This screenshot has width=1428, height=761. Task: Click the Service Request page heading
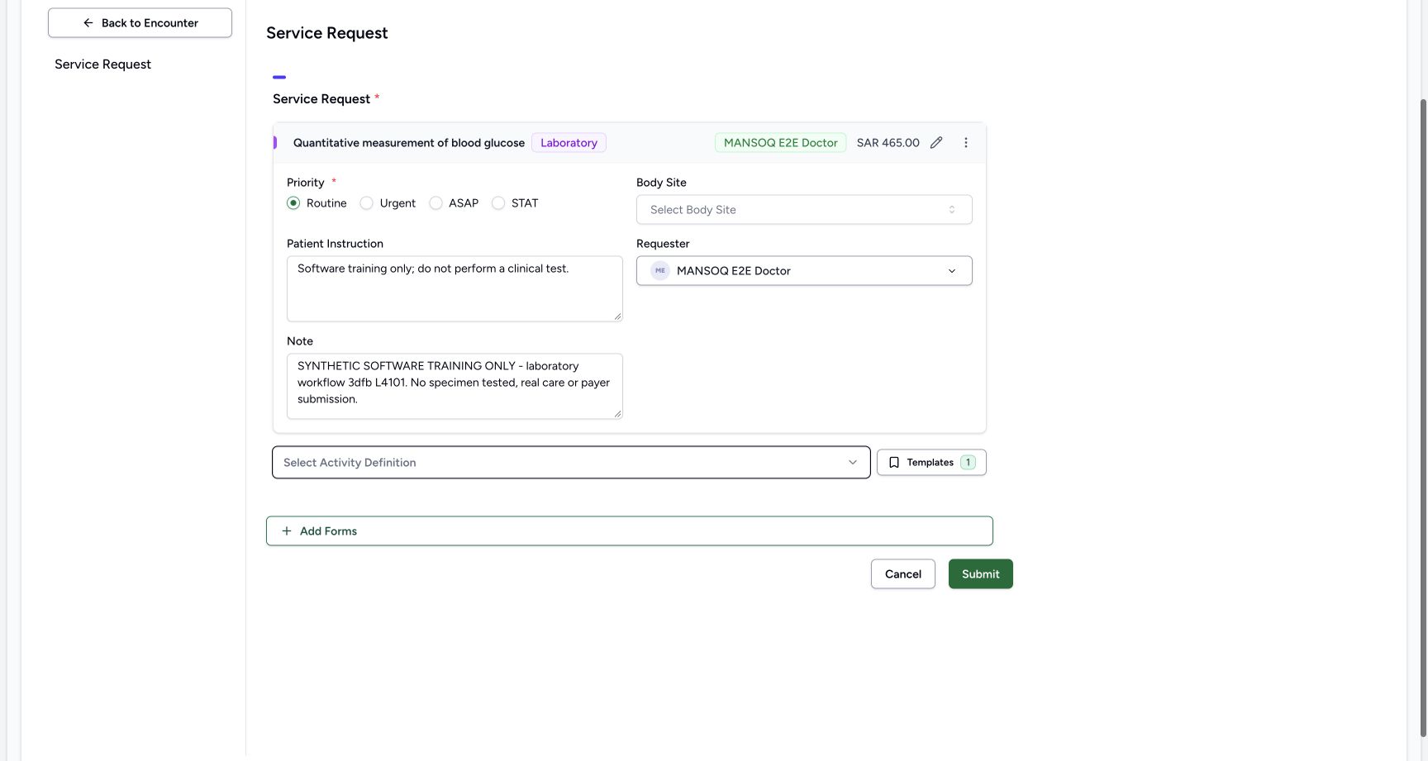[x=327, y=33]
